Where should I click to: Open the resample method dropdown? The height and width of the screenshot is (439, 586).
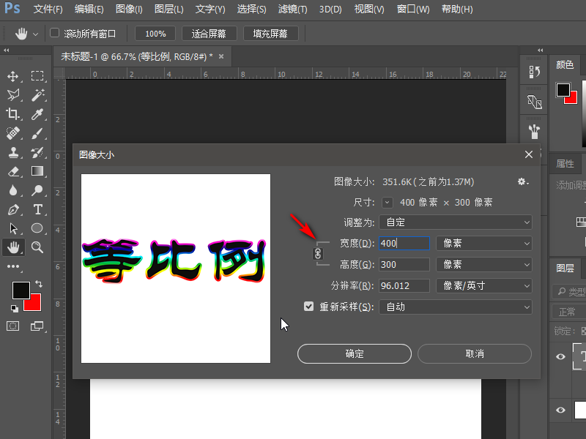[x=455, y=307]
